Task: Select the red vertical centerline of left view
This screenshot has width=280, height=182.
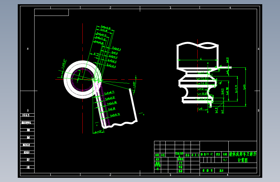Action: tap(82, 78)
